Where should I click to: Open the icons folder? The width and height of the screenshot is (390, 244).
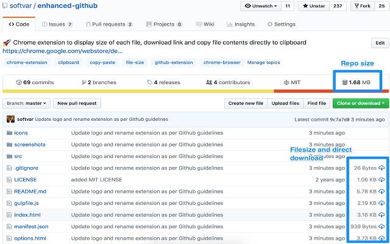coord(21,133)
